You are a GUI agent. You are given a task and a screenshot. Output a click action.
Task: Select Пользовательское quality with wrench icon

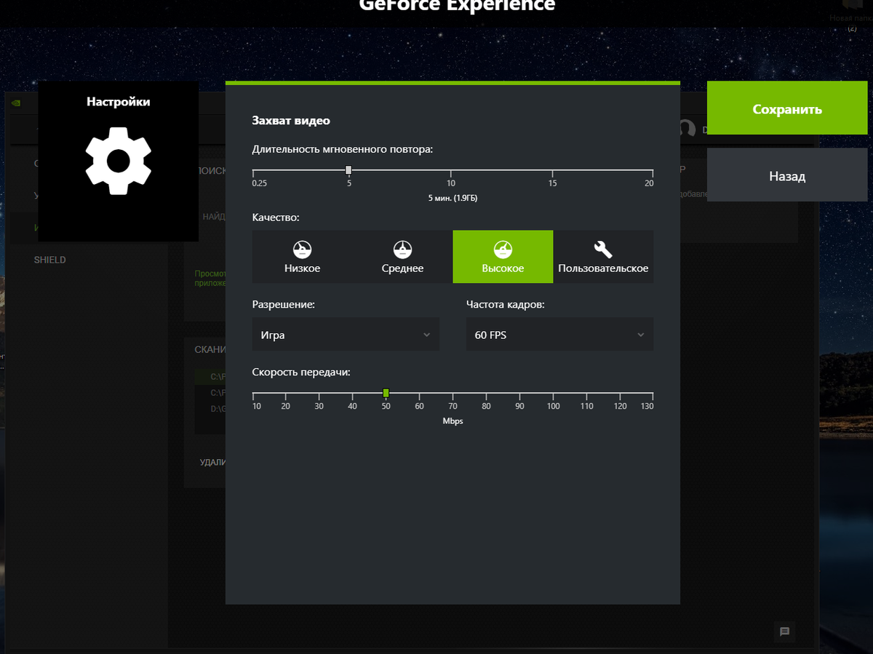pyautogui.click(x=603, y=257)
